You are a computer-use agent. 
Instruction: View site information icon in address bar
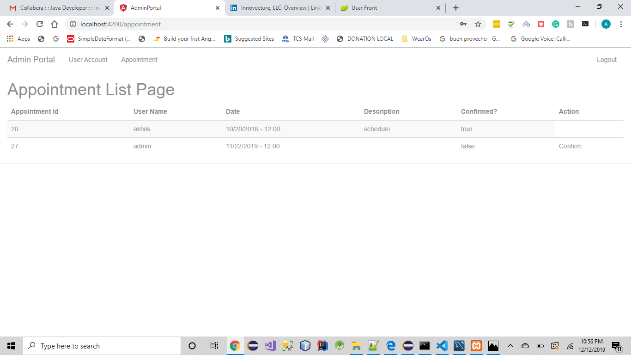pos(73,24)
